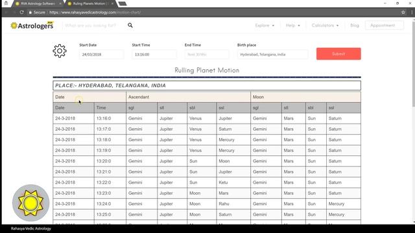415x233 pixels.
Task: Focus the End Time field
Action: [x=207, y=54]
